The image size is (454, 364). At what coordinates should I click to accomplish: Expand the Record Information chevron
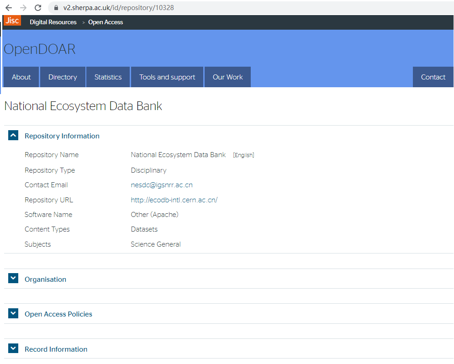(13, 349)
